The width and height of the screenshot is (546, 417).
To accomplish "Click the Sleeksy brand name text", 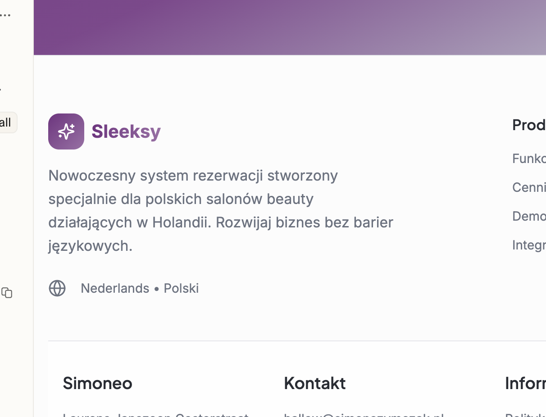I will point(126,131).
